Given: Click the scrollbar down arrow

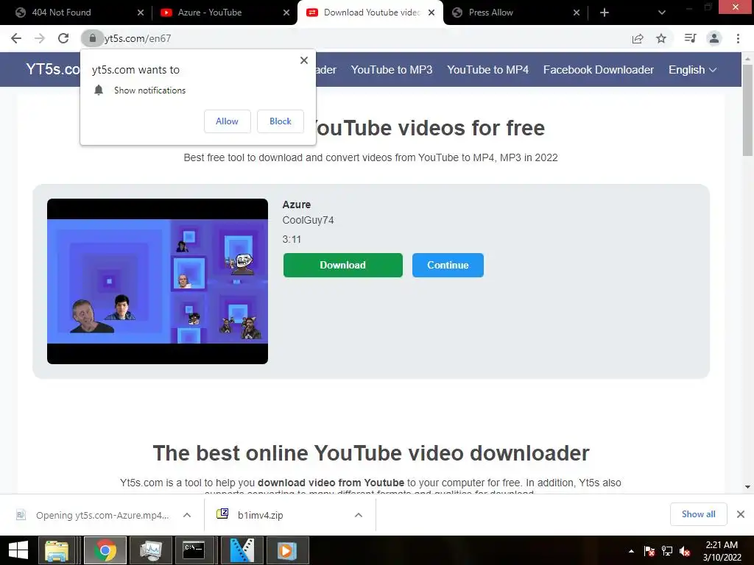Looking at the screenshot, I should point(747,487).
